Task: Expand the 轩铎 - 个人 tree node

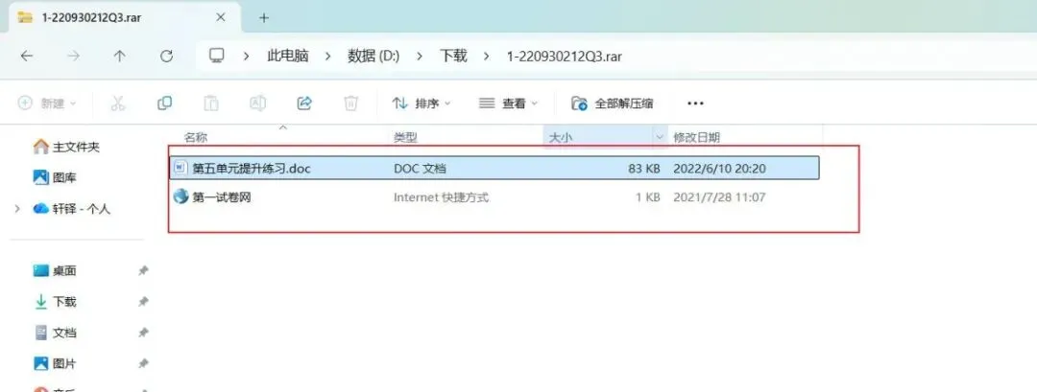Action: 17,209
